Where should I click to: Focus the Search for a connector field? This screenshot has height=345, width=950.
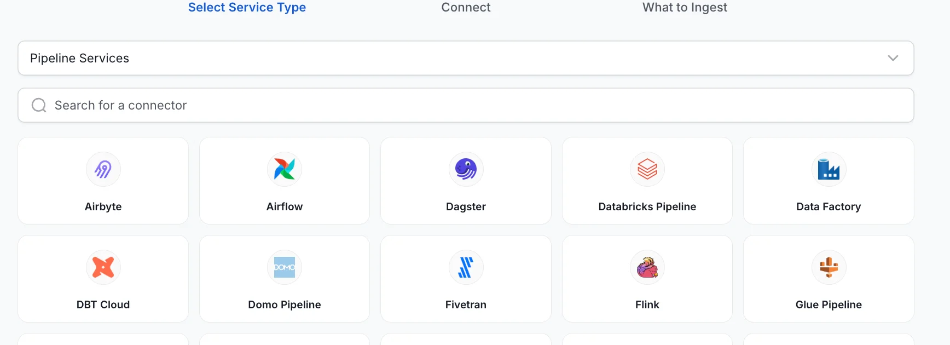click(x=466, y=105)
